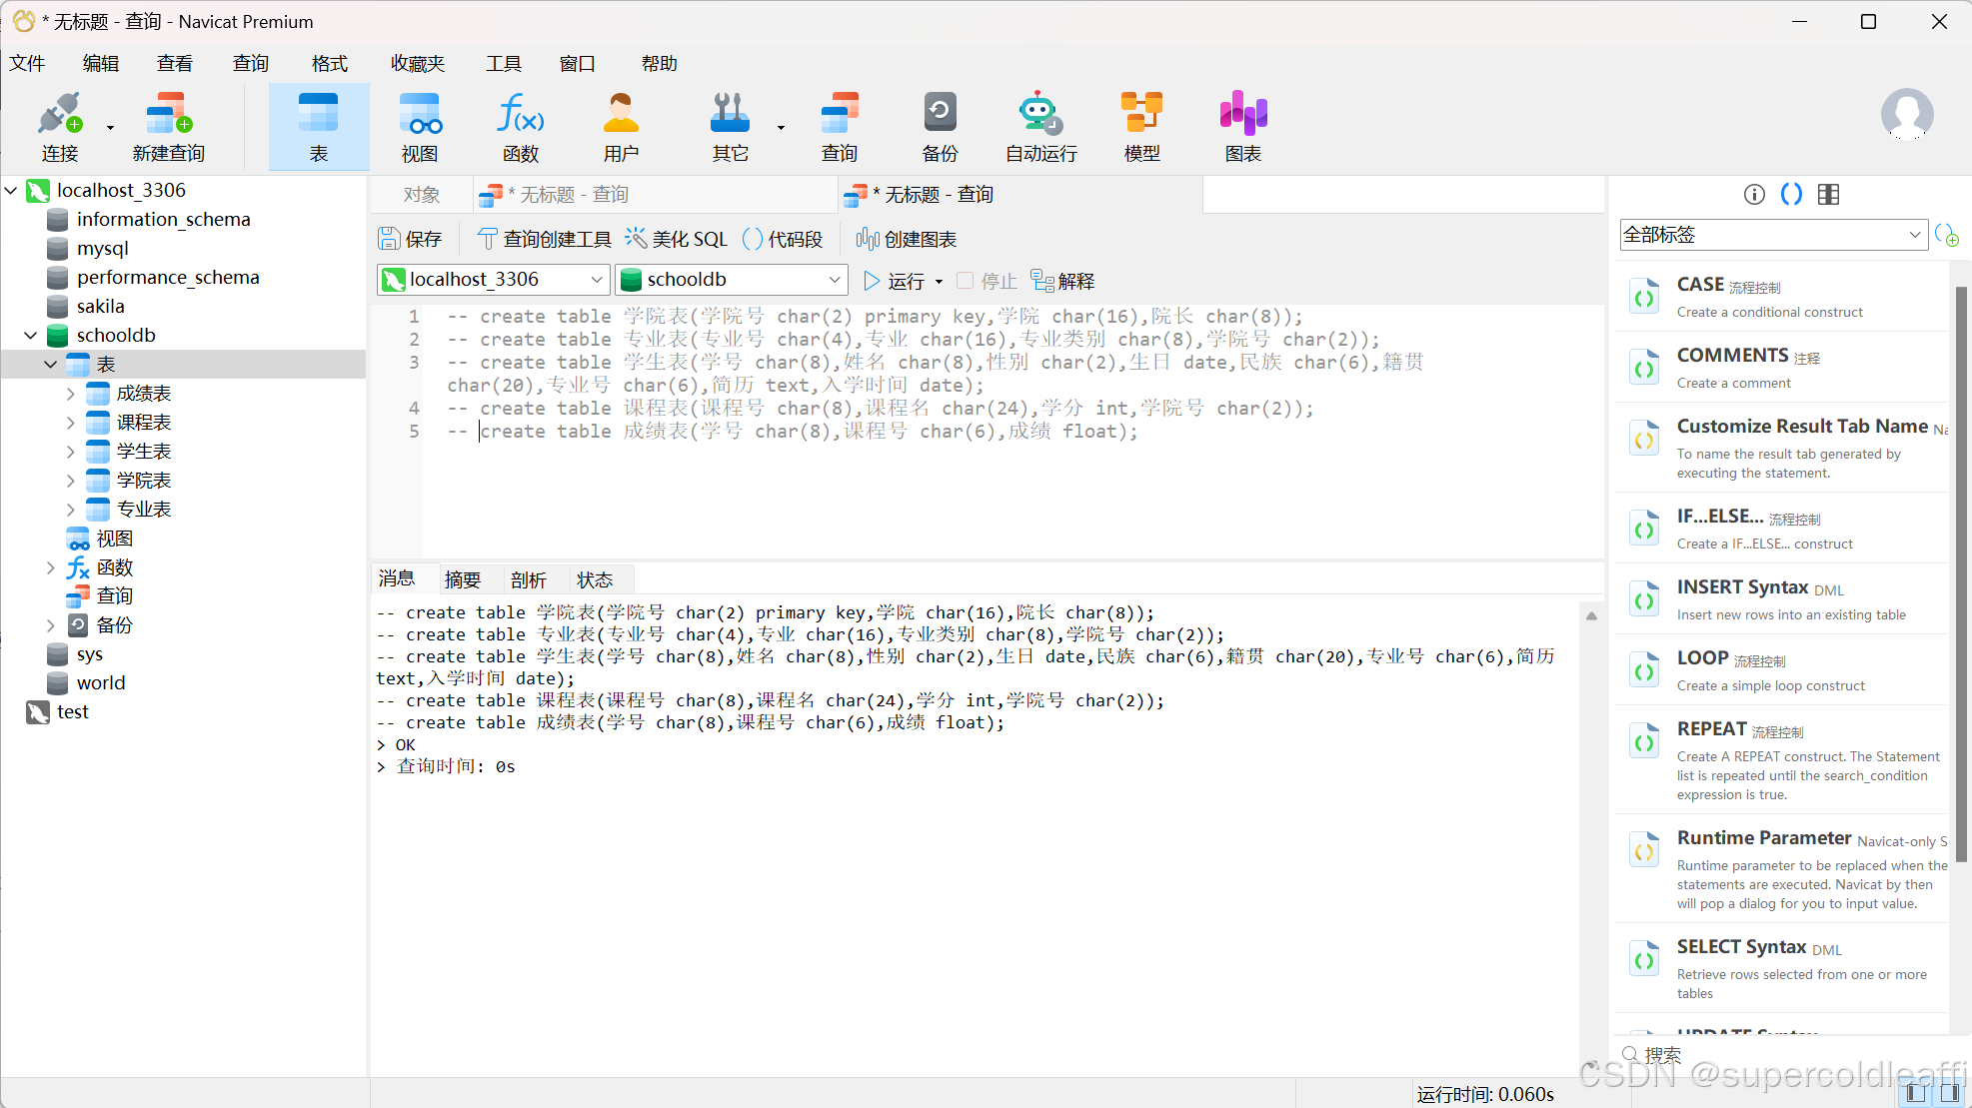Click the 运行 run button

coord(895,281)
